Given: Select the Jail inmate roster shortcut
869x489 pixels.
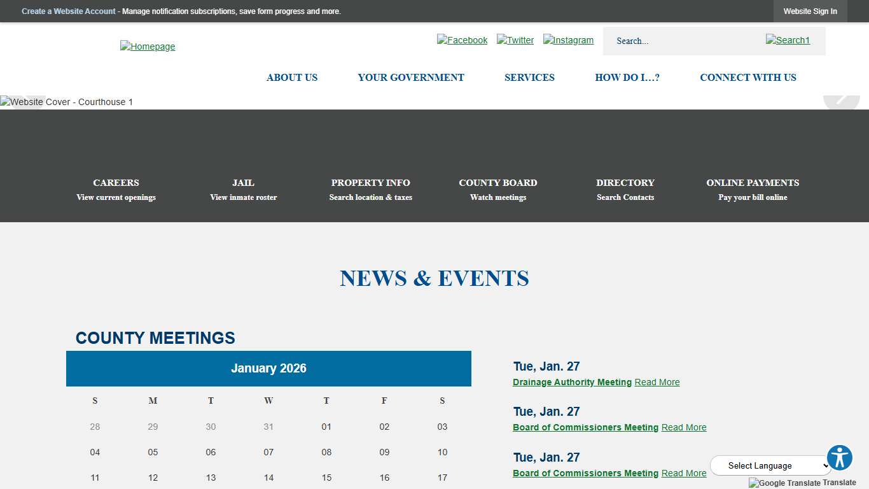Looking at the screenshot, I should (x=243, y=189).
